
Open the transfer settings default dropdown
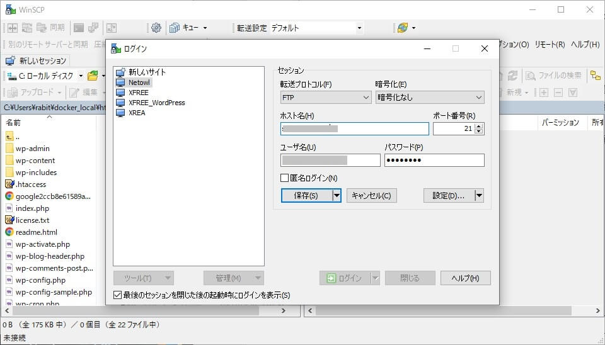pyautogui.click(x=316, y=28)
